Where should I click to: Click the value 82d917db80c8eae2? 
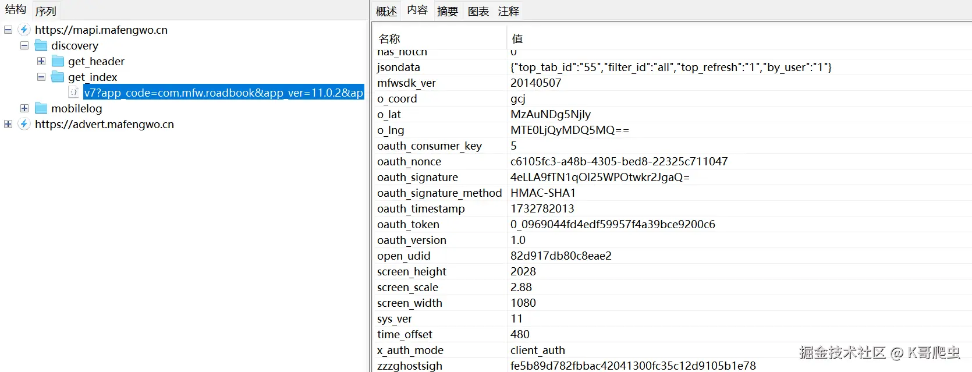point(561,256)
